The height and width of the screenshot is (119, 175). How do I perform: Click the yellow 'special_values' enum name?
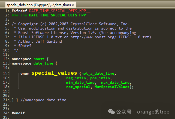54,73
